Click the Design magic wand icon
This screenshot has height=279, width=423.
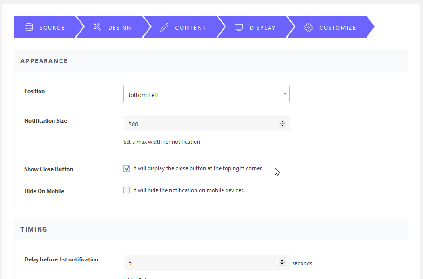click(x=97, y=27)
